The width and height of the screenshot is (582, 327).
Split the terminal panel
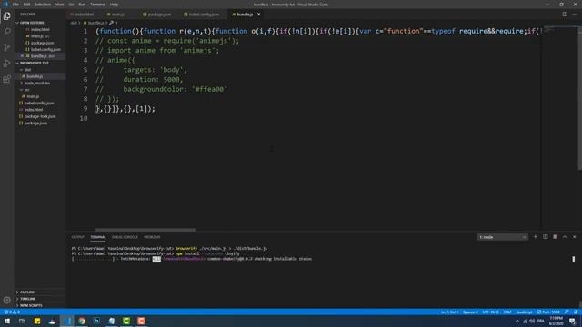546,236
